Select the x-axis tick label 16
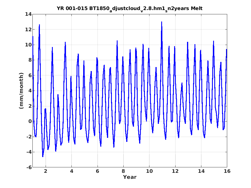The height and width of the screenshot is (188, 251). (227, 171)
